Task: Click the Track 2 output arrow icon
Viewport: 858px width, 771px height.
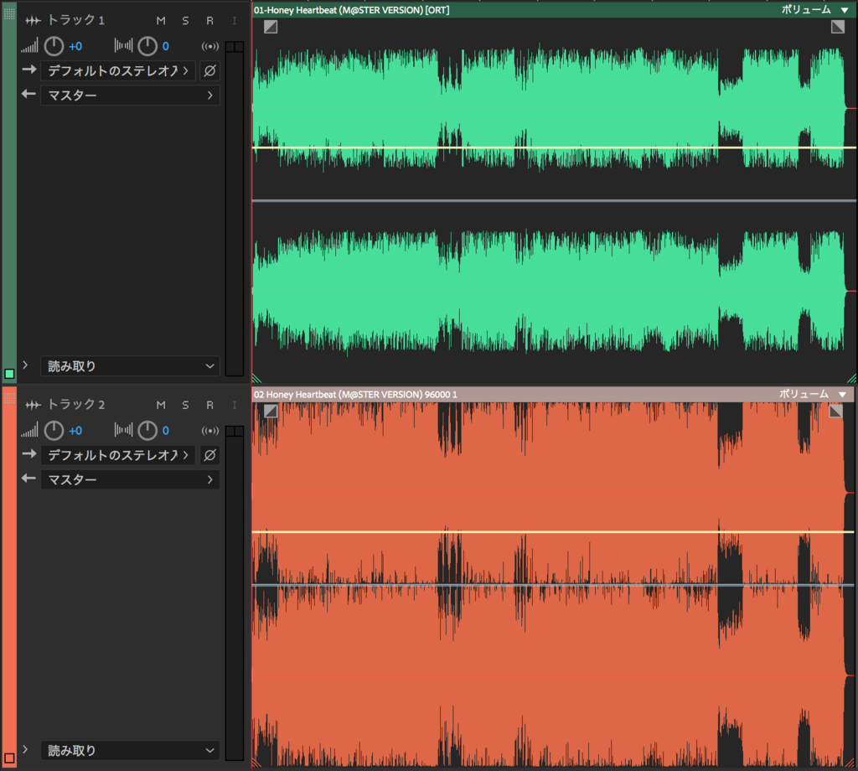Action: [x=28, y=479]
